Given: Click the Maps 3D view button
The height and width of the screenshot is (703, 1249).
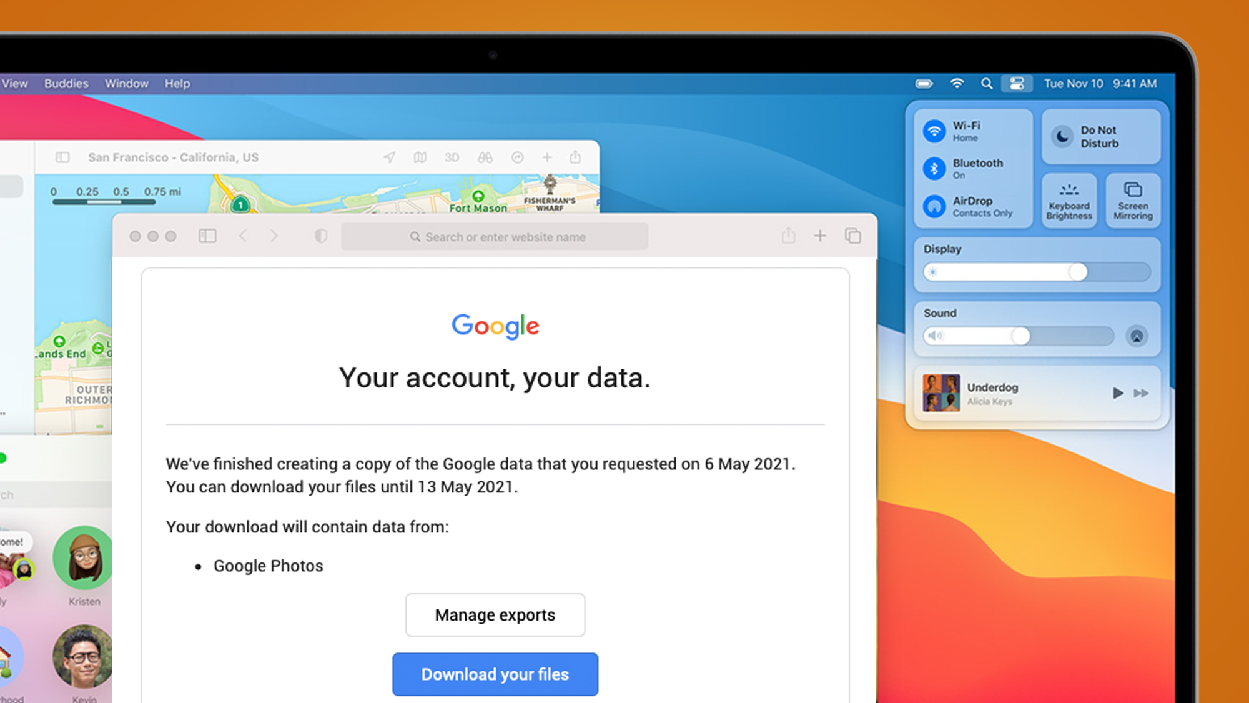Looking at the screenshot, I should tap(452, 156).
